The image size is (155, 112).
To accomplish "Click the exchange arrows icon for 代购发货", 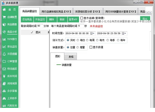I will pos(4,106).
